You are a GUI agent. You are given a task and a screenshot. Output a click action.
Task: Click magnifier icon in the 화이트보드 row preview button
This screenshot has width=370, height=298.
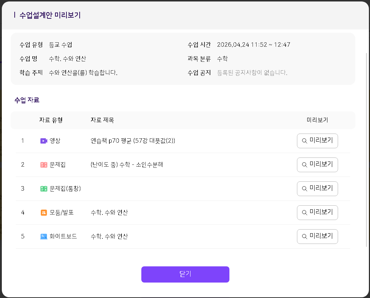pyautogui.click(x=304, y=237)
